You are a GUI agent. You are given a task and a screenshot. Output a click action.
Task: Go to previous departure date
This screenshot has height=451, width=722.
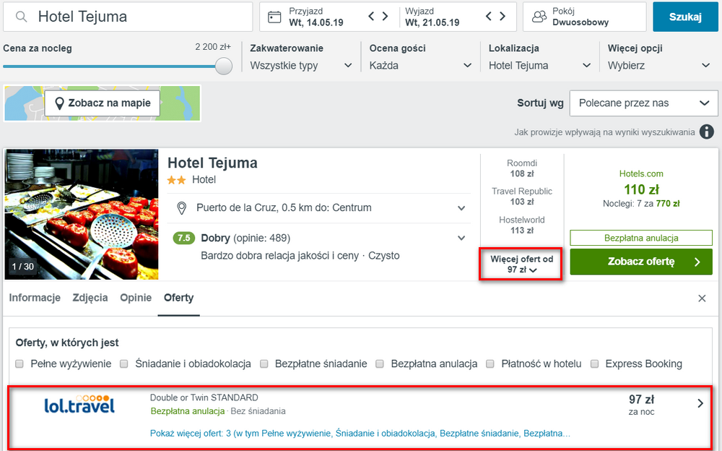click(489, 17)
